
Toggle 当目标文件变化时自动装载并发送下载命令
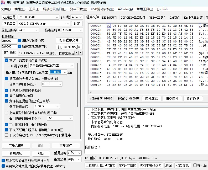[x=3, y=166]
